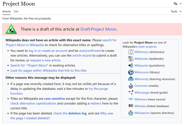Open the language selector icon

click(x=175, y=4)
